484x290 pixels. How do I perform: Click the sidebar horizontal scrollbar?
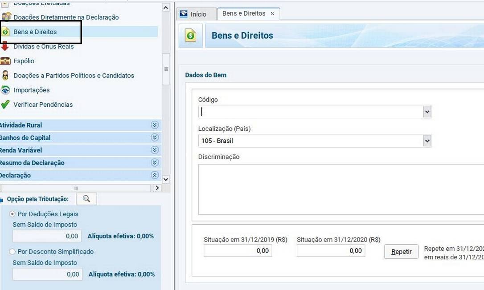(76, 188)
